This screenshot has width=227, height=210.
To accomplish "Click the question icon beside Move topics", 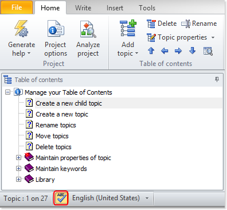I will (x=29, y=135).
